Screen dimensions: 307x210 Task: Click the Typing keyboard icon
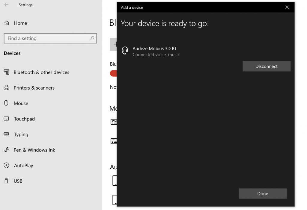(x=6, y=134)
